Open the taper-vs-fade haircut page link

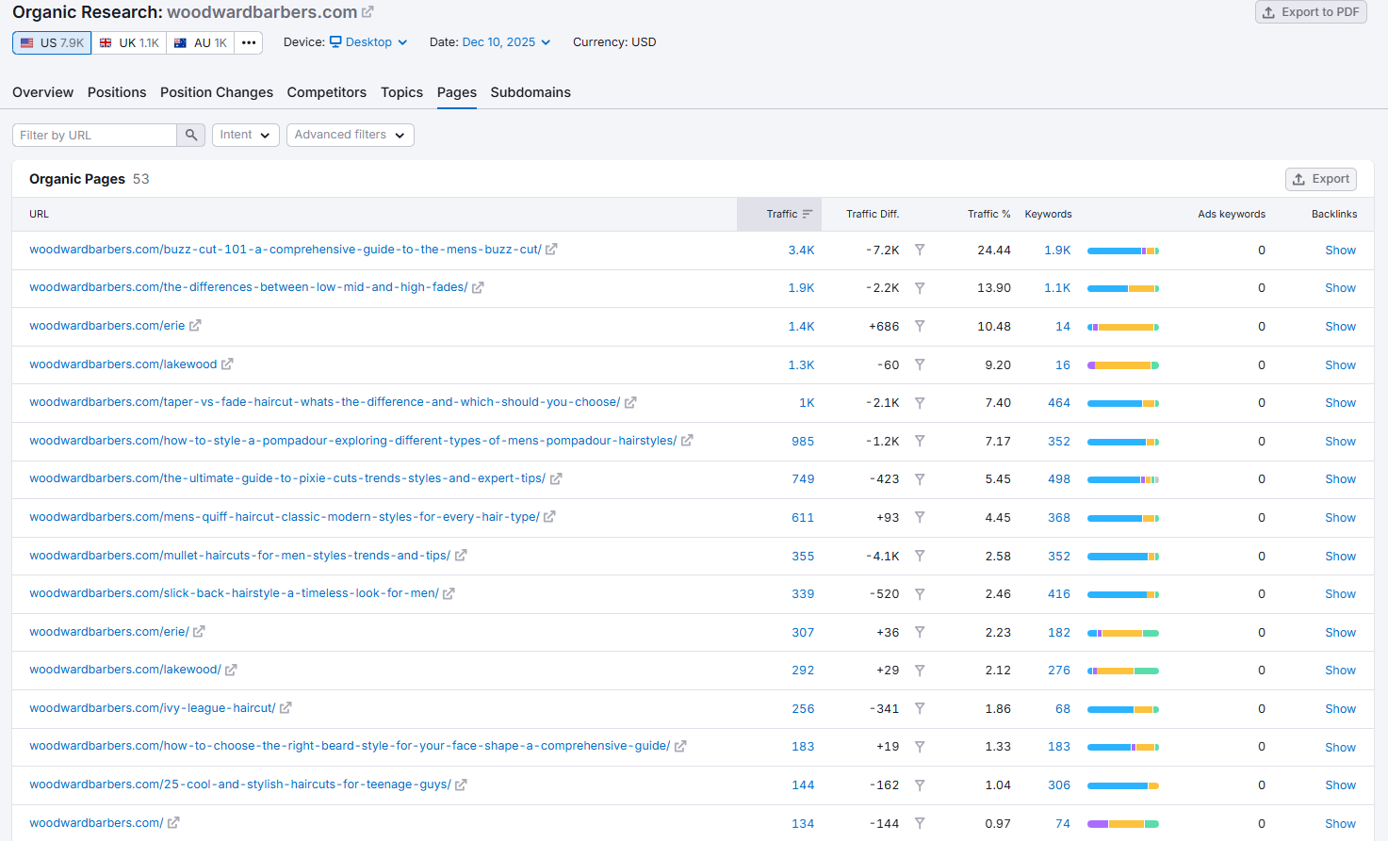[x=325, y=401]
